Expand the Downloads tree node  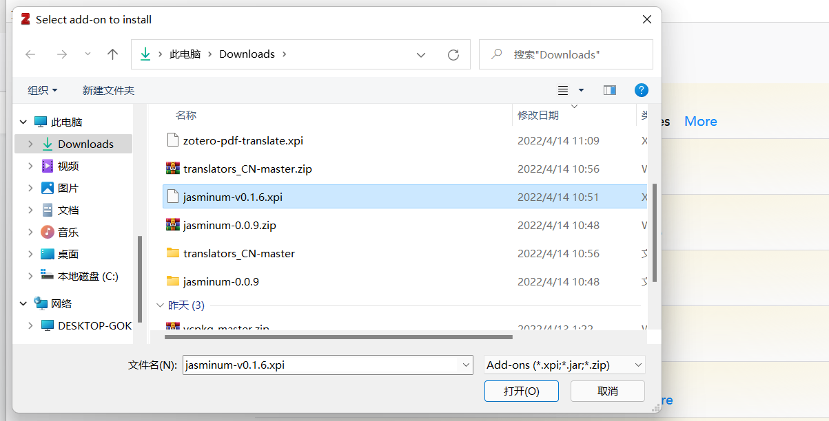pyautogui.click(x=30, y=144)
